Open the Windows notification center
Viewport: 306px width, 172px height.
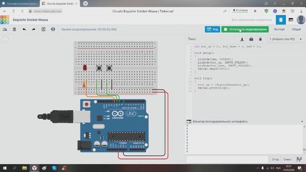tap(300, 168)
